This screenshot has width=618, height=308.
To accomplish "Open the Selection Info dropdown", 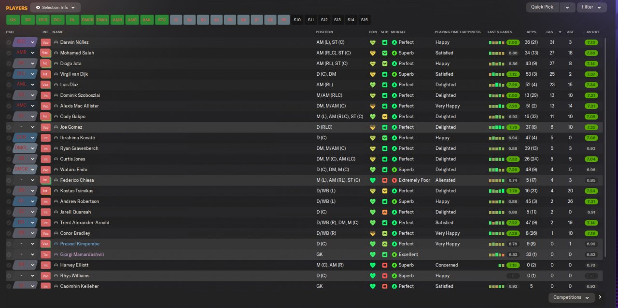I will click(x=56, y=8).
